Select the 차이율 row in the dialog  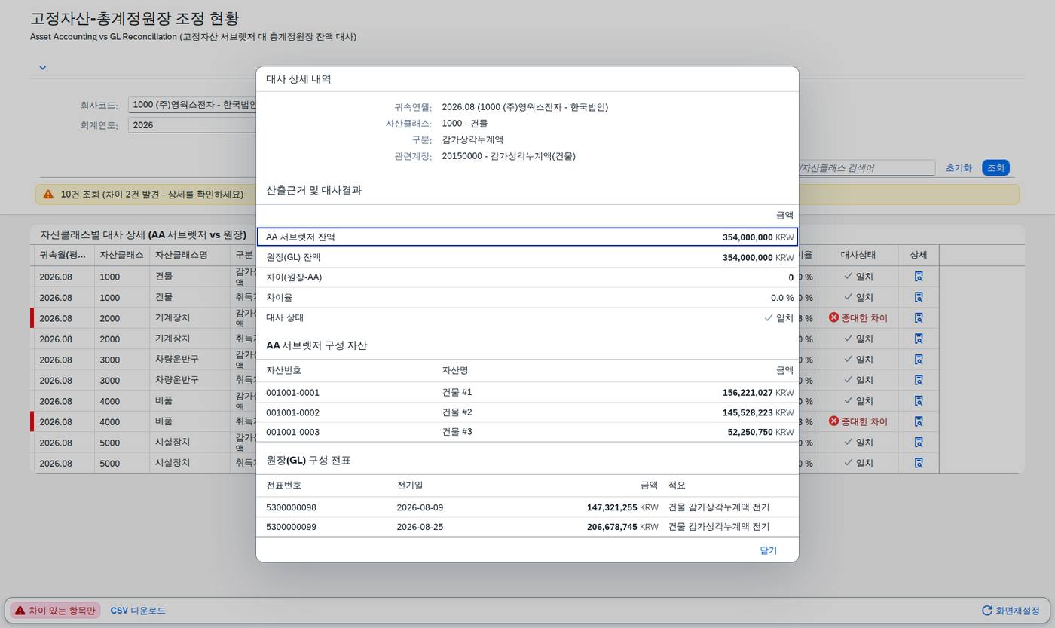tap(527, 298)
